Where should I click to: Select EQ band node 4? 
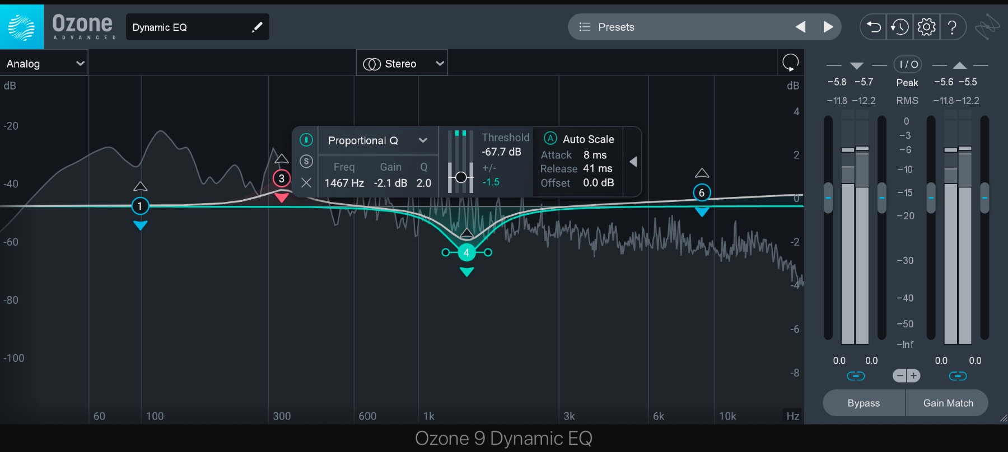coord(466,252)
